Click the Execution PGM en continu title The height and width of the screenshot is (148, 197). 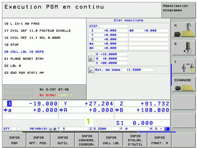click(x=54, y=7)
